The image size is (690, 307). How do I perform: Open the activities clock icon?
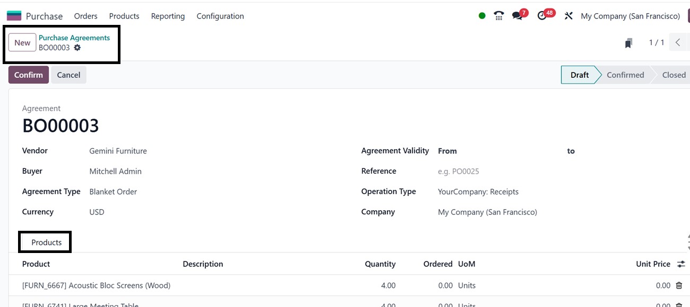pyautogui.click(x=542, y=16)
